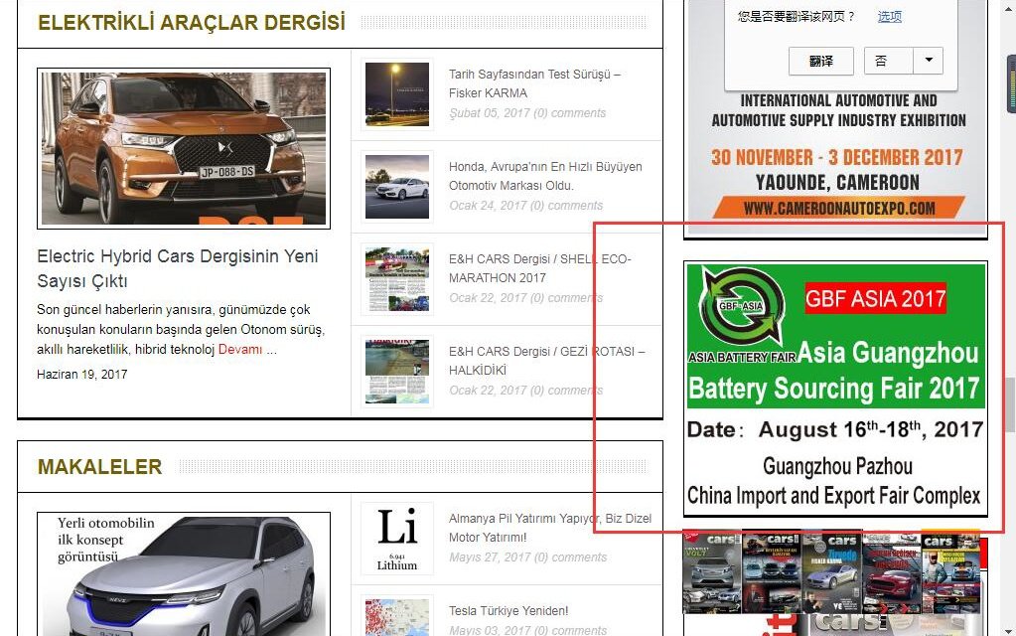
Task: Decline translation with the 否 button
Action: pos(890,62)
